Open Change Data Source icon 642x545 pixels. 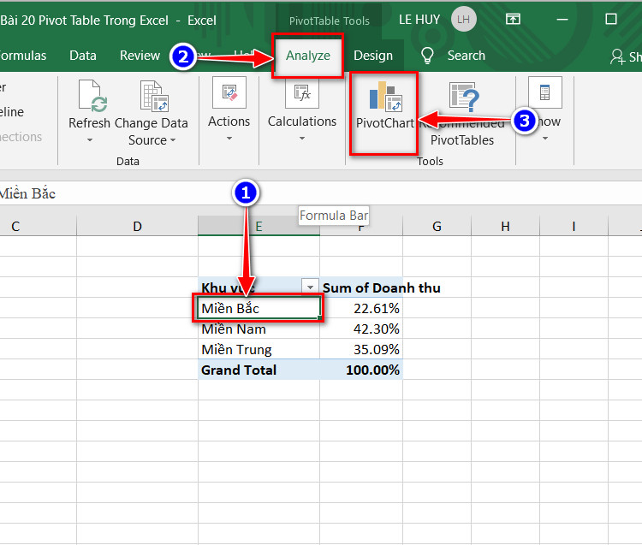coord(154,96)
